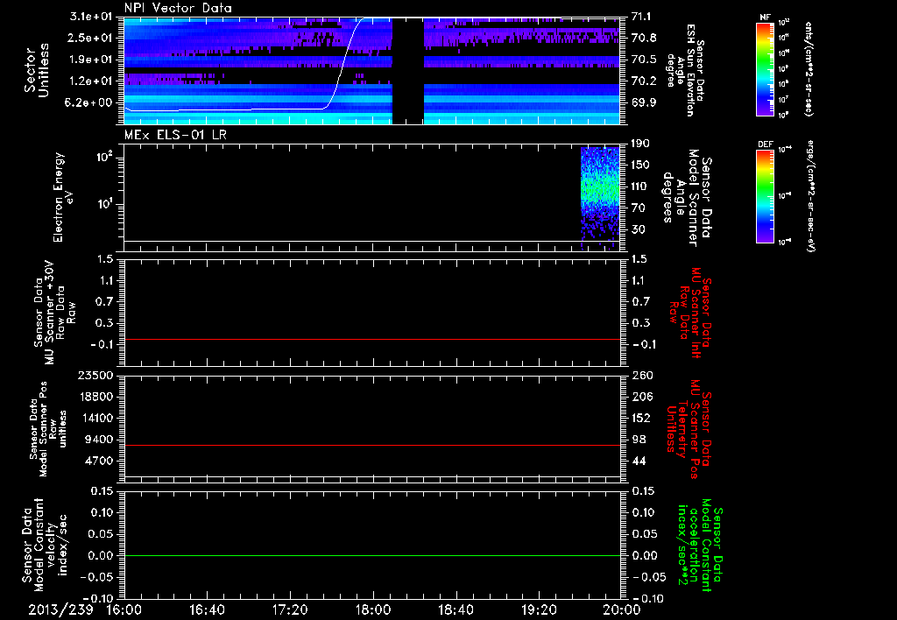Click the "MEx ELS-01 LR" panel title

(x=175, y=136)
